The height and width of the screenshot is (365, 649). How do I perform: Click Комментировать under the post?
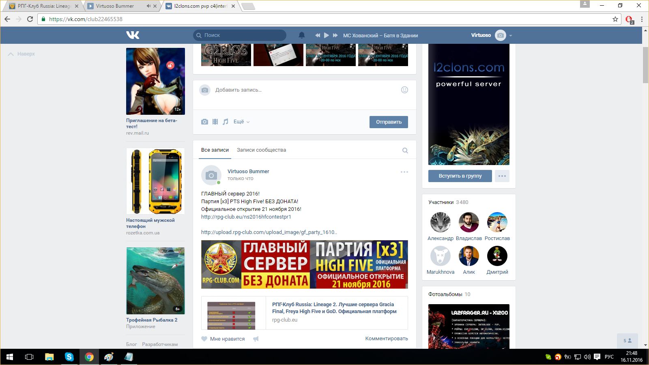[387, 339]
